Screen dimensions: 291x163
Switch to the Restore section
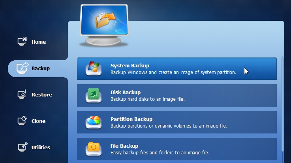[42, 95]
